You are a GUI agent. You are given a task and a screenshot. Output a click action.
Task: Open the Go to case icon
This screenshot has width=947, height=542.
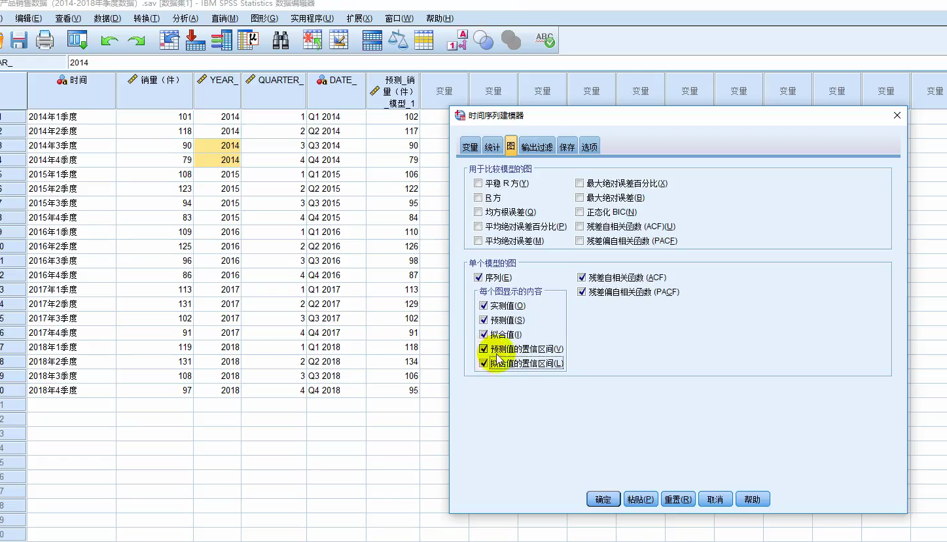(x=170, y=41)
